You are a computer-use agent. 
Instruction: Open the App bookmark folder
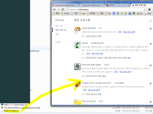[82, 13]
